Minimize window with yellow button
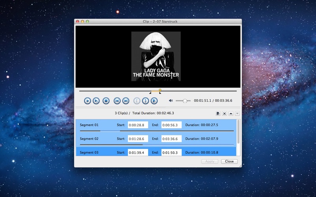The width and height of the screenshot is (316, 197). 83,21
